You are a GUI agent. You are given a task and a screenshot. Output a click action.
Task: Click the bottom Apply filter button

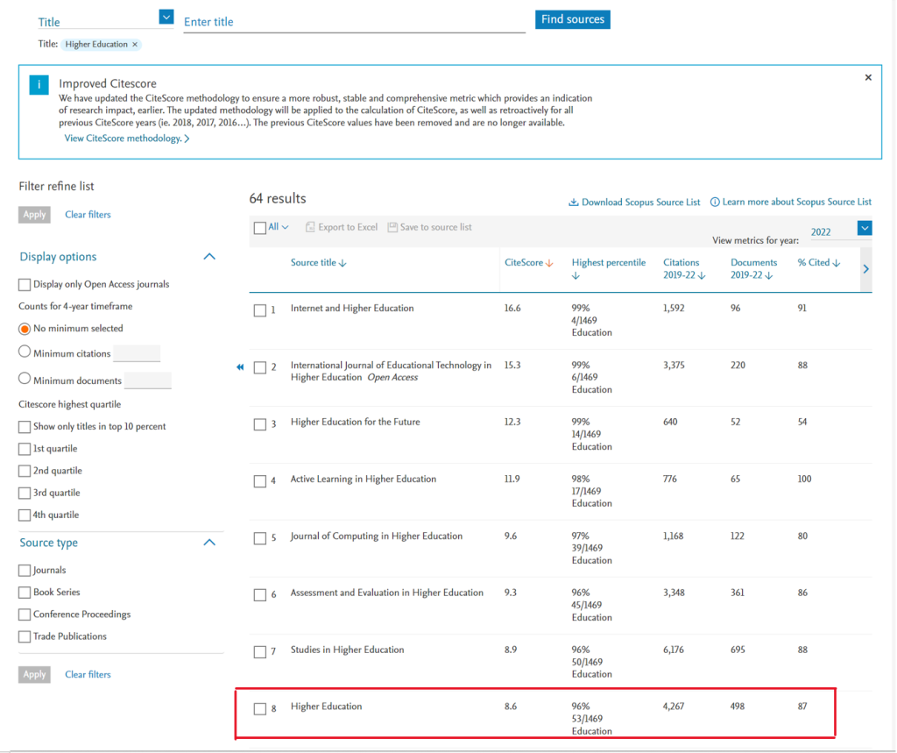34,675
